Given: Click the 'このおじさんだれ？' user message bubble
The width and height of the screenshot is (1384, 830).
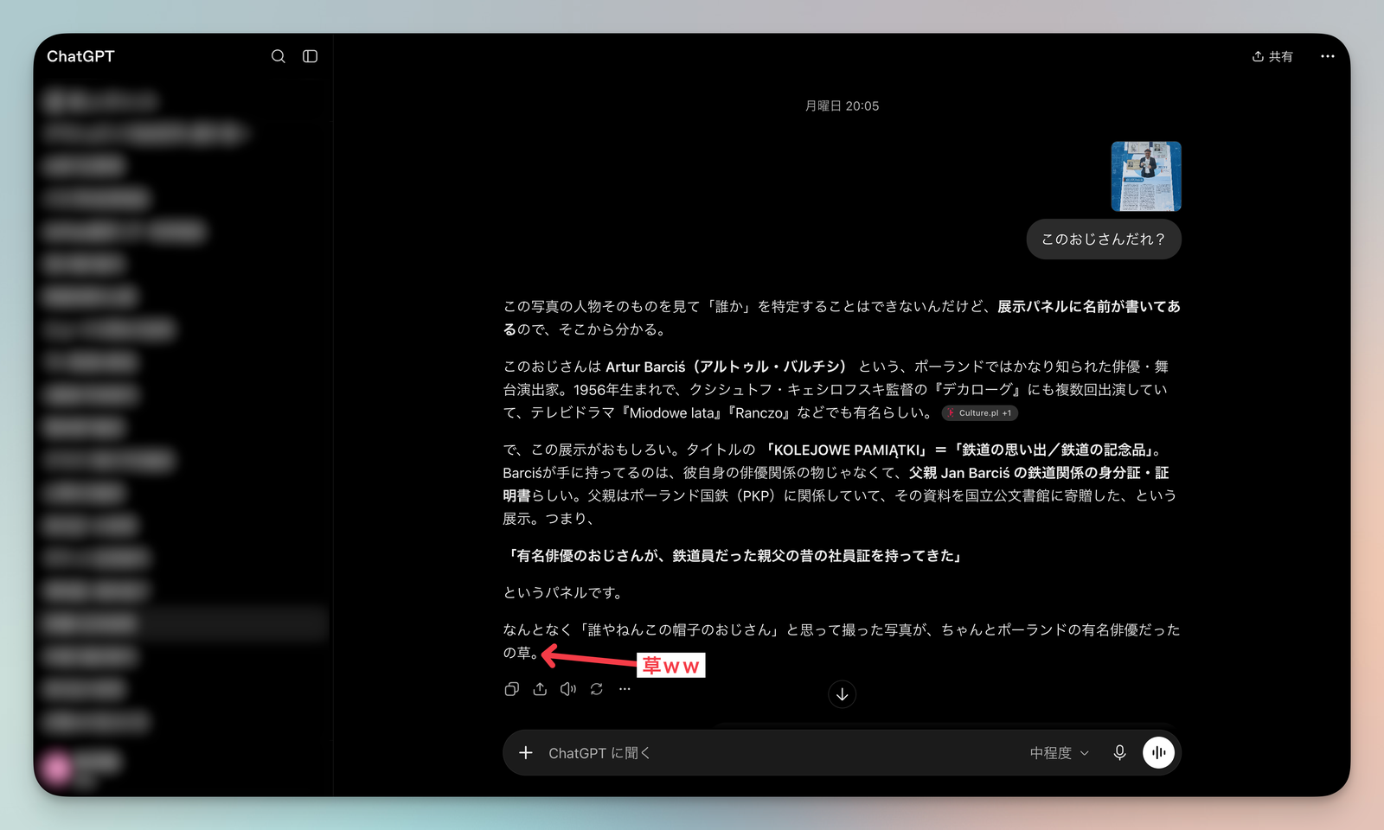Looking at the screenshot, I should click(1104, 239).
